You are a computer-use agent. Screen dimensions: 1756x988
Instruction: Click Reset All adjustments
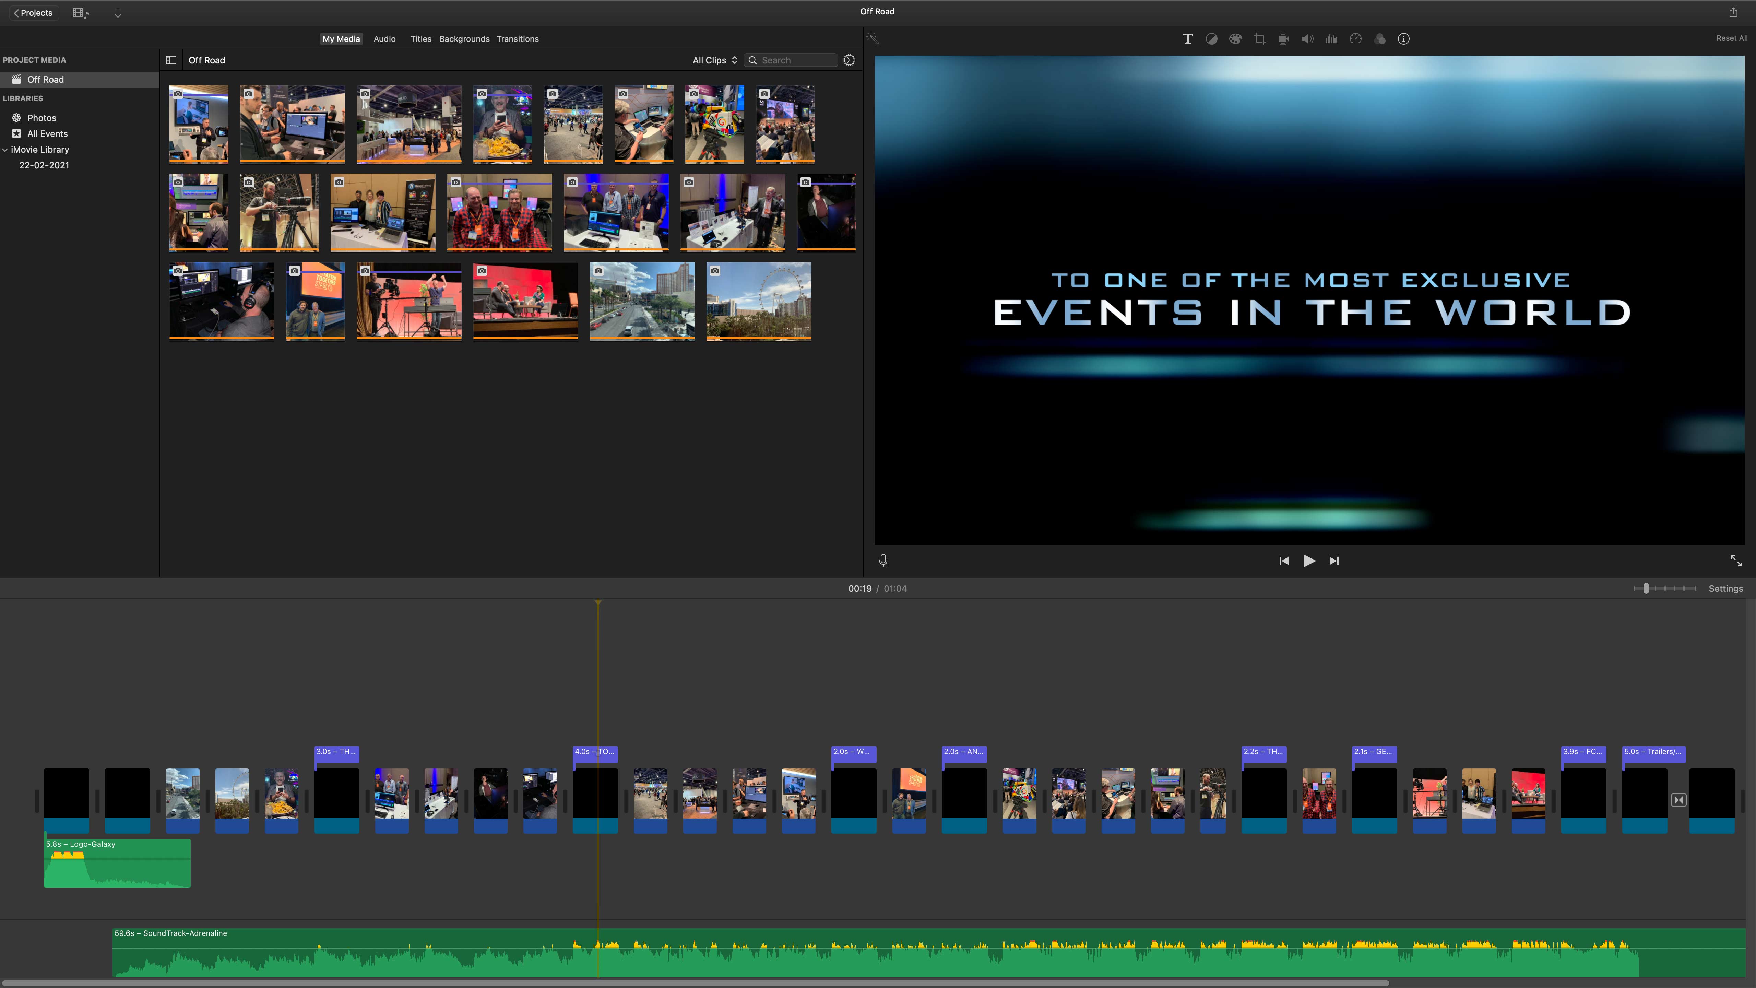[1731, 38]
